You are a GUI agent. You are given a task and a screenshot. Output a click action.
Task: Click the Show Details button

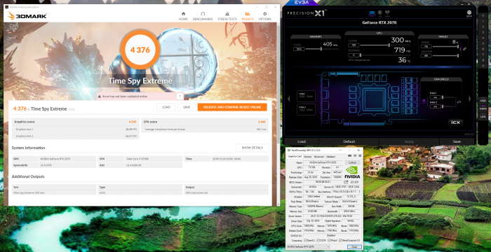click(252, 148)
